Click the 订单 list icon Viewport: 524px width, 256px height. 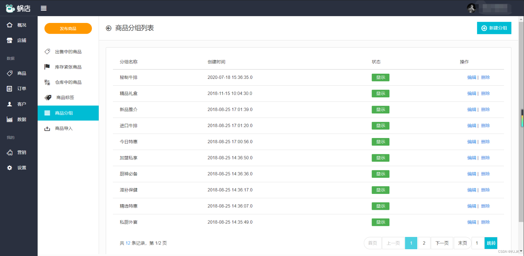(x=10, y=89)
